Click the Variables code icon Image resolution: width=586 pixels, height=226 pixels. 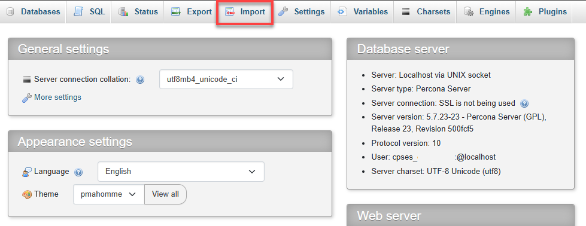[x=342, y=12]
